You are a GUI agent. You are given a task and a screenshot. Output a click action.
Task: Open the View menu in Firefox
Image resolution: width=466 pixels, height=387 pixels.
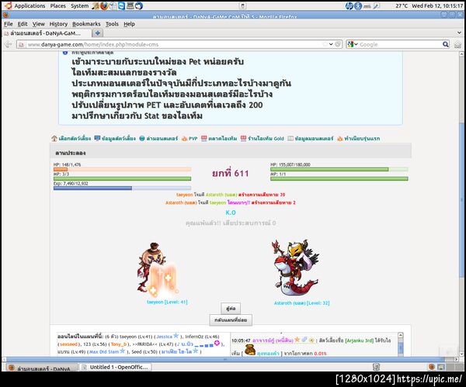pos(38,24)
